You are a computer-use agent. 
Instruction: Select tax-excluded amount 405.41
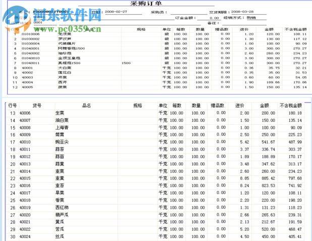point(295,236)
